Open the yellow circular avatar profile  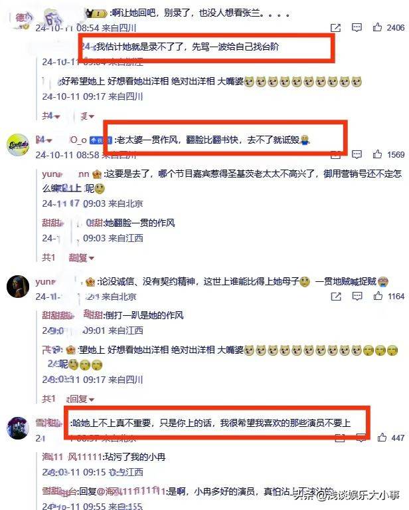coord(18,145)
